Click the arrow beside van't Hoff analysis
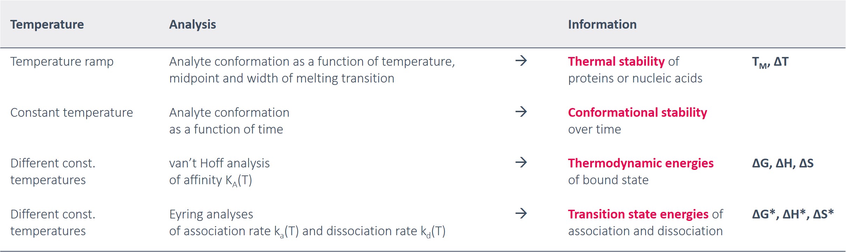The width and height of the screenshot is (846, 252). [x=521, y=163]
